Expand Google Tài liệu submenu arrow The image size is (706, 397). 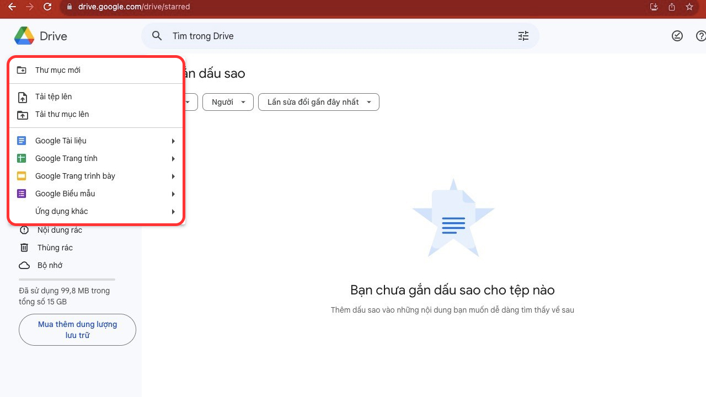tap(173, 141)
